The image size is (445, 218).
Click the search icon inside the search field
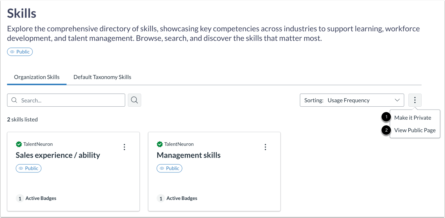pos(14,100)
